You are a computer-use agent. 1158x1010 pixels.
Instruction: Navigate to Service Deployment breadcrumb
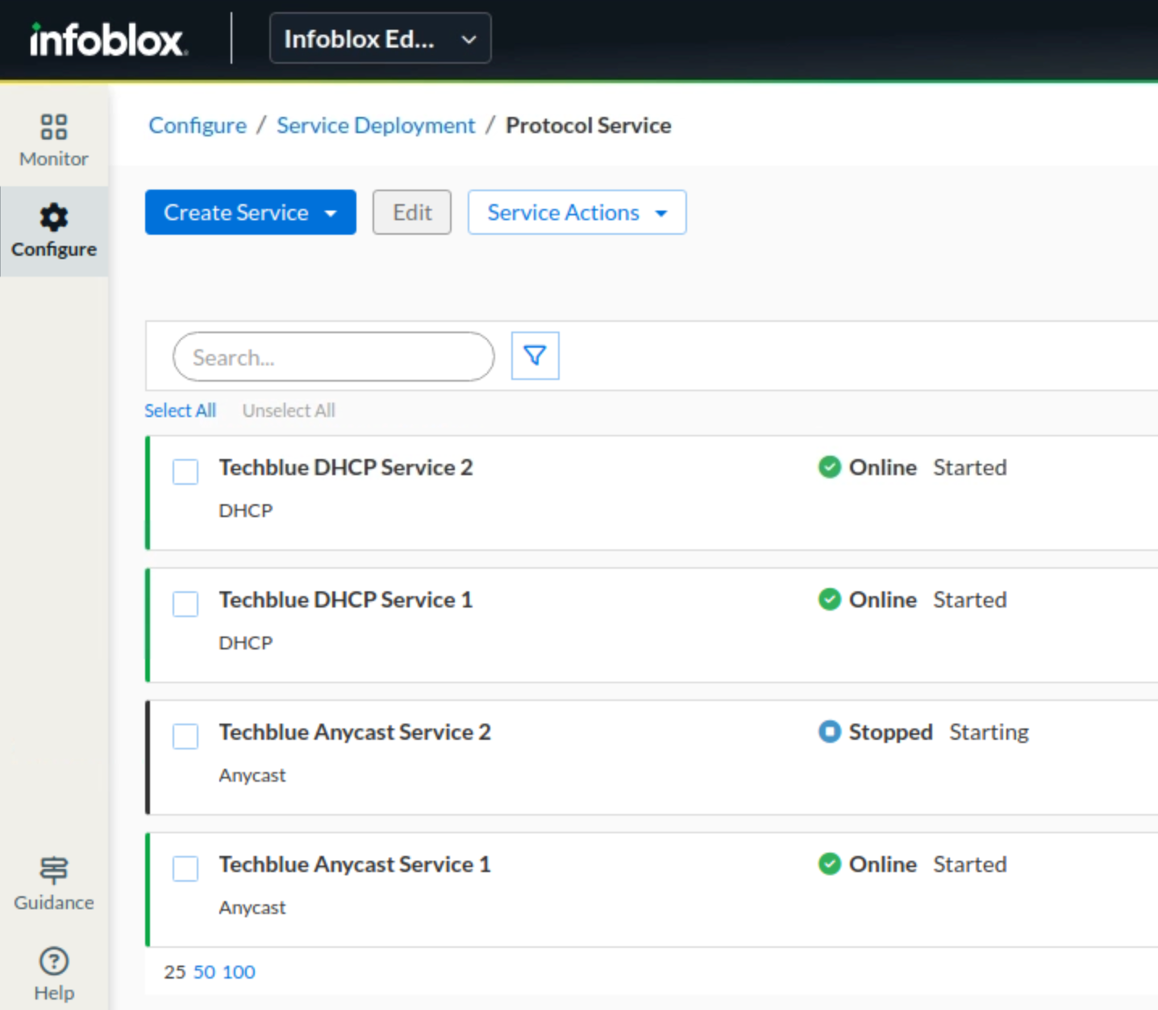click(x=376, y=126)
